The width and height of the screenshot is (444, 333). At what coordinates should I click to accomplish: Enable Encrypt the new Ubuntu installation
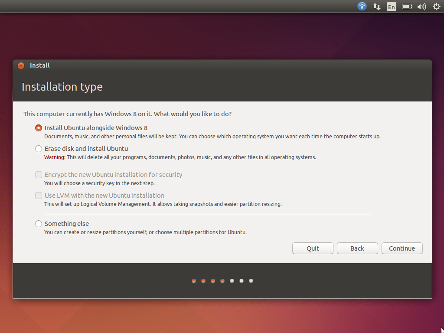point(38,174)
